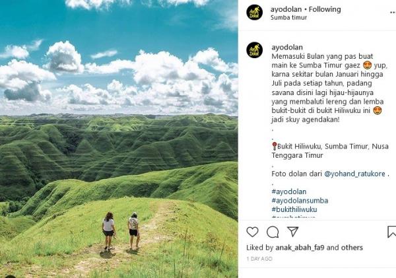396x278 pixels.
Task: Open comments via speech bubble icon
Action: click(273, 232)
